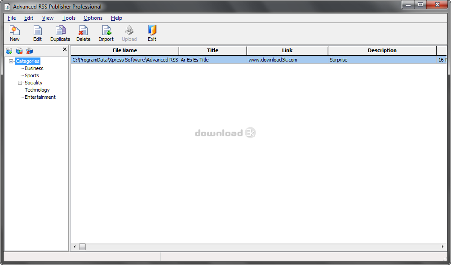The width and height of the screenshot is (451, 265).
Task: Maximize the Advanced RSS Publisher window
Action: pos(420,4)
